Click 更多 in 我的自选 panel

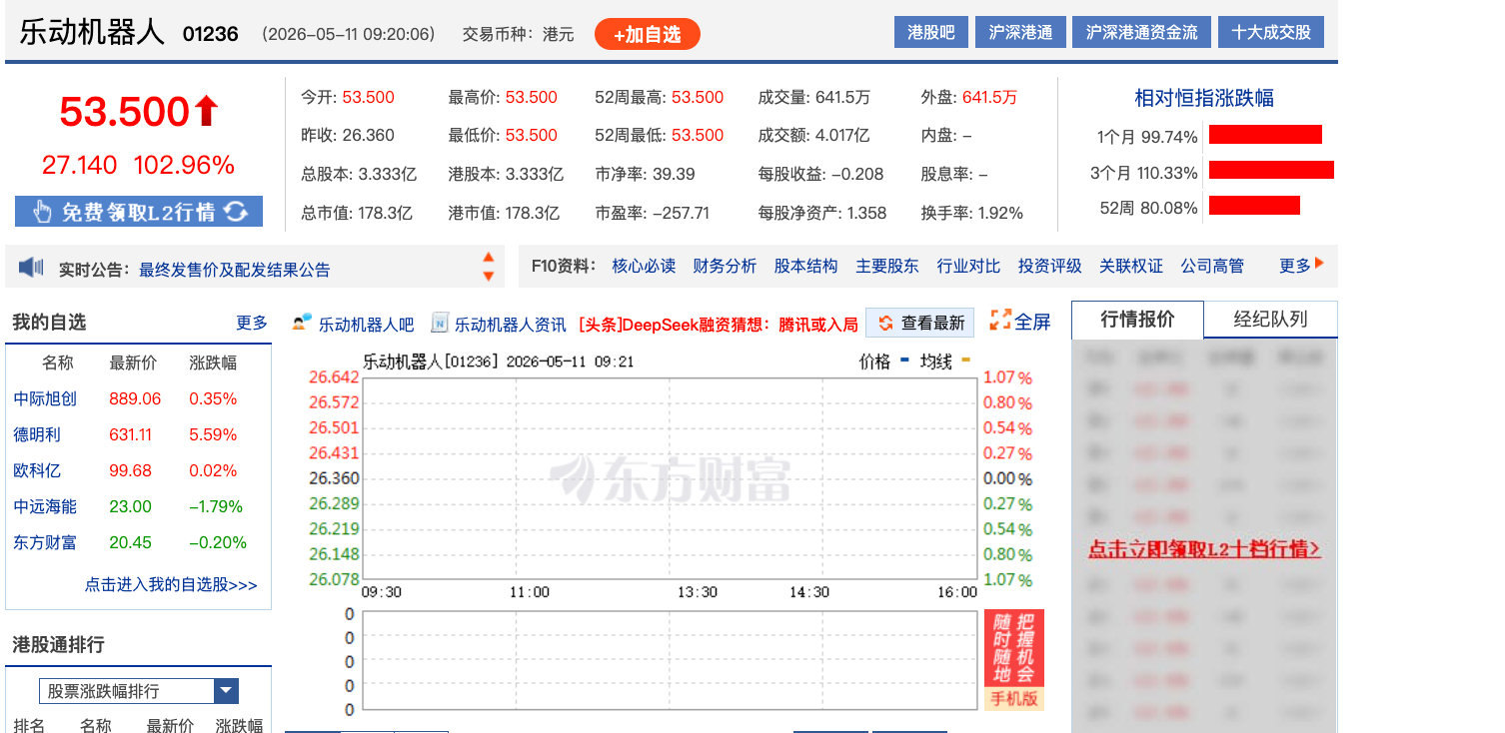click(252, 323)
